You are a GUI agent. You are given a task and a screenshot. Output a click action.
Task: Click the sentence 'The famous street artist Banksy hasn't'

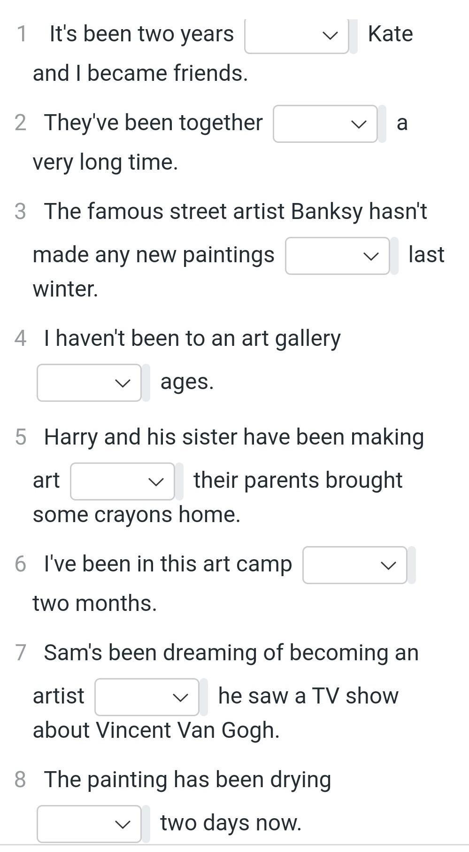pyautogui.click(x=235, y=211)
